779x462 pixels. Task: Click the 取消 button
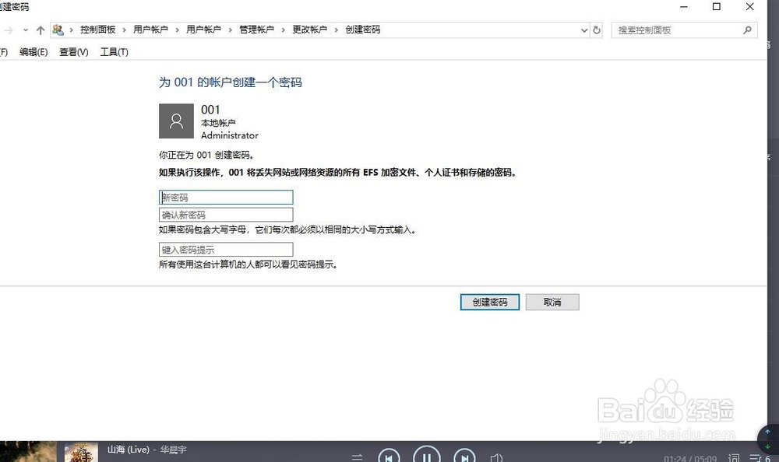tap(552, 302)
